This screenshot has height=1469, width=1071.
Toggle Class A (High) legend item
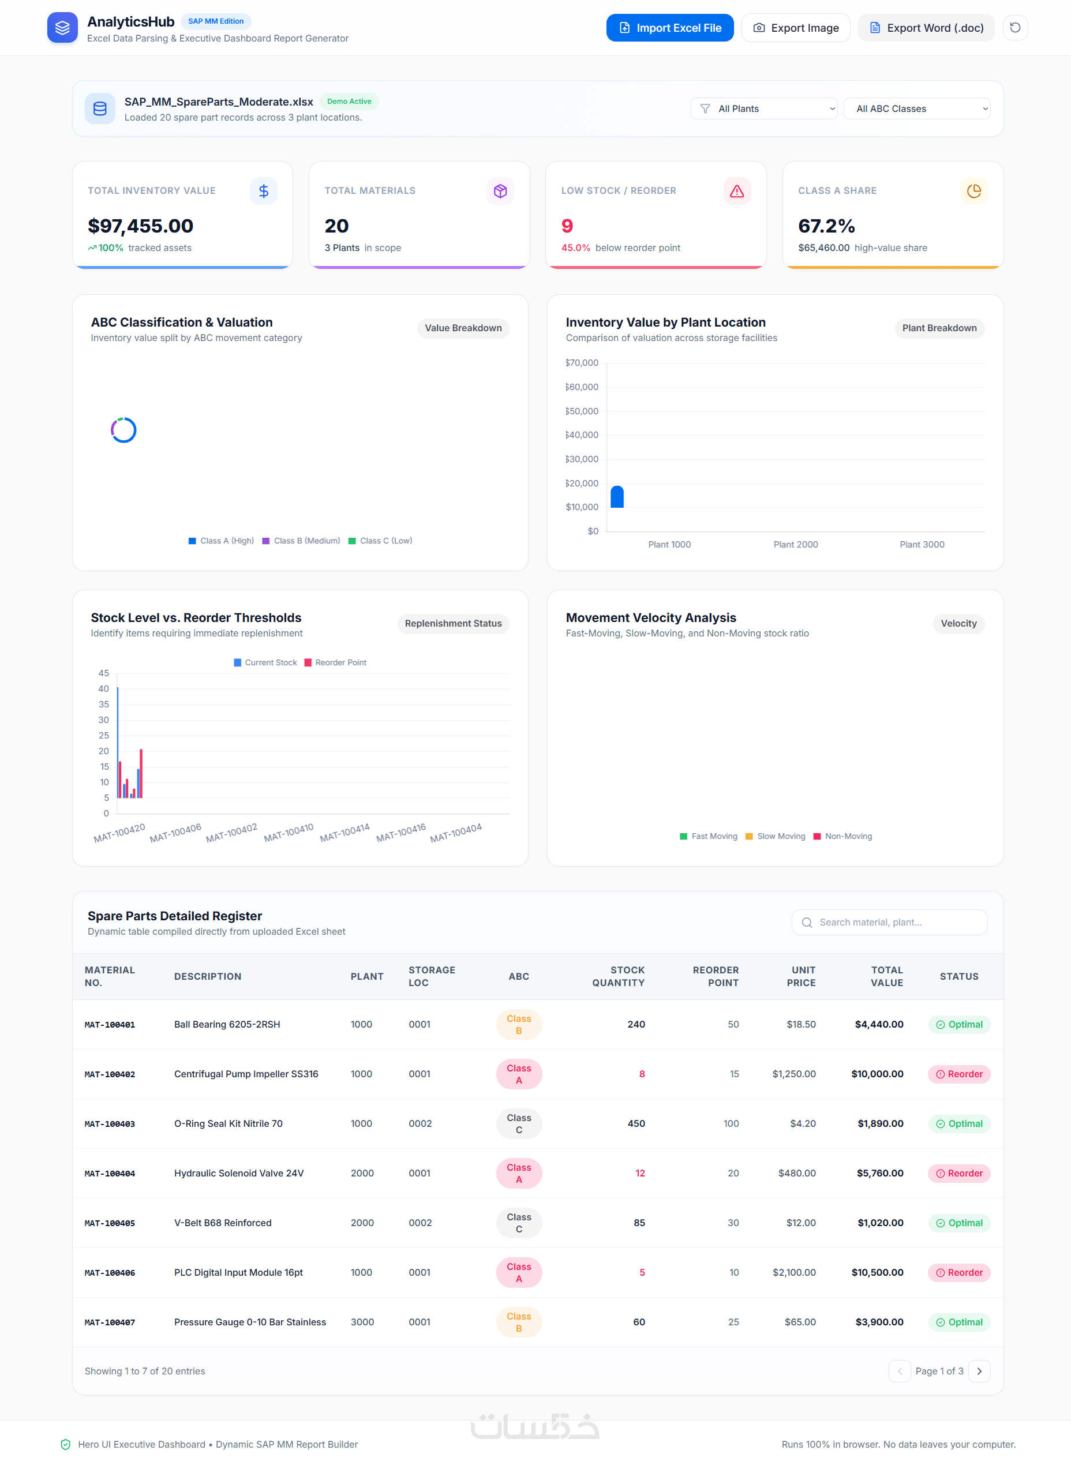click(220, 541)
